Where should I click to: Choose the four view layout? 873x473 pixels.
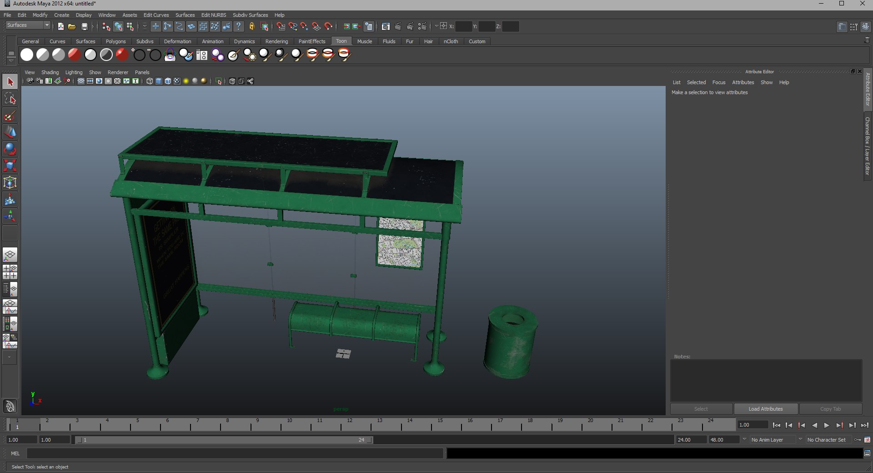coord(10,272)
